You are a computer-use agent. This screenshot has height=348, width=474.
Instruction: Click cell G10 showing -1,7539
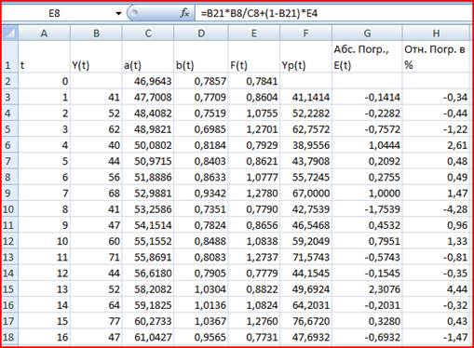tap(367, 209)
